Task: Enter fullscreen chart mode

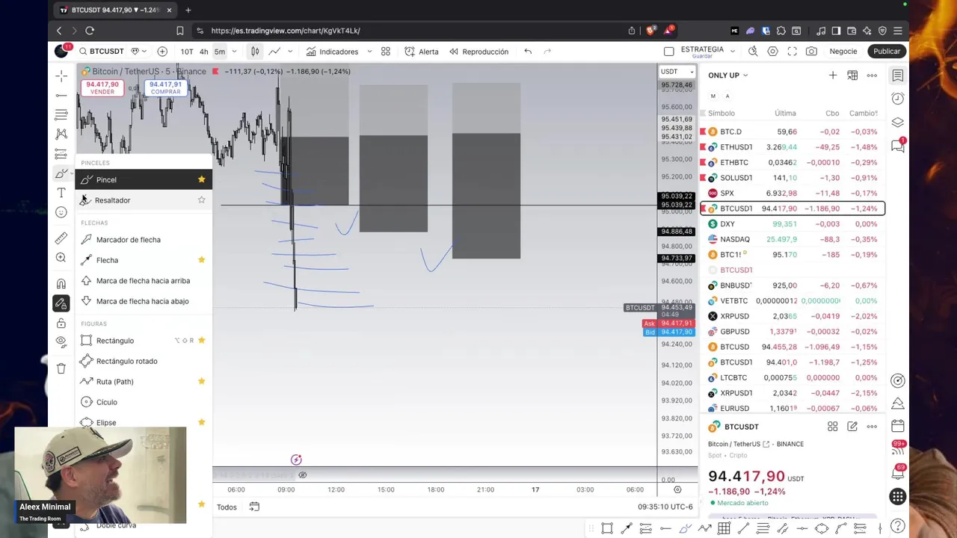Action: pos(792,52)
